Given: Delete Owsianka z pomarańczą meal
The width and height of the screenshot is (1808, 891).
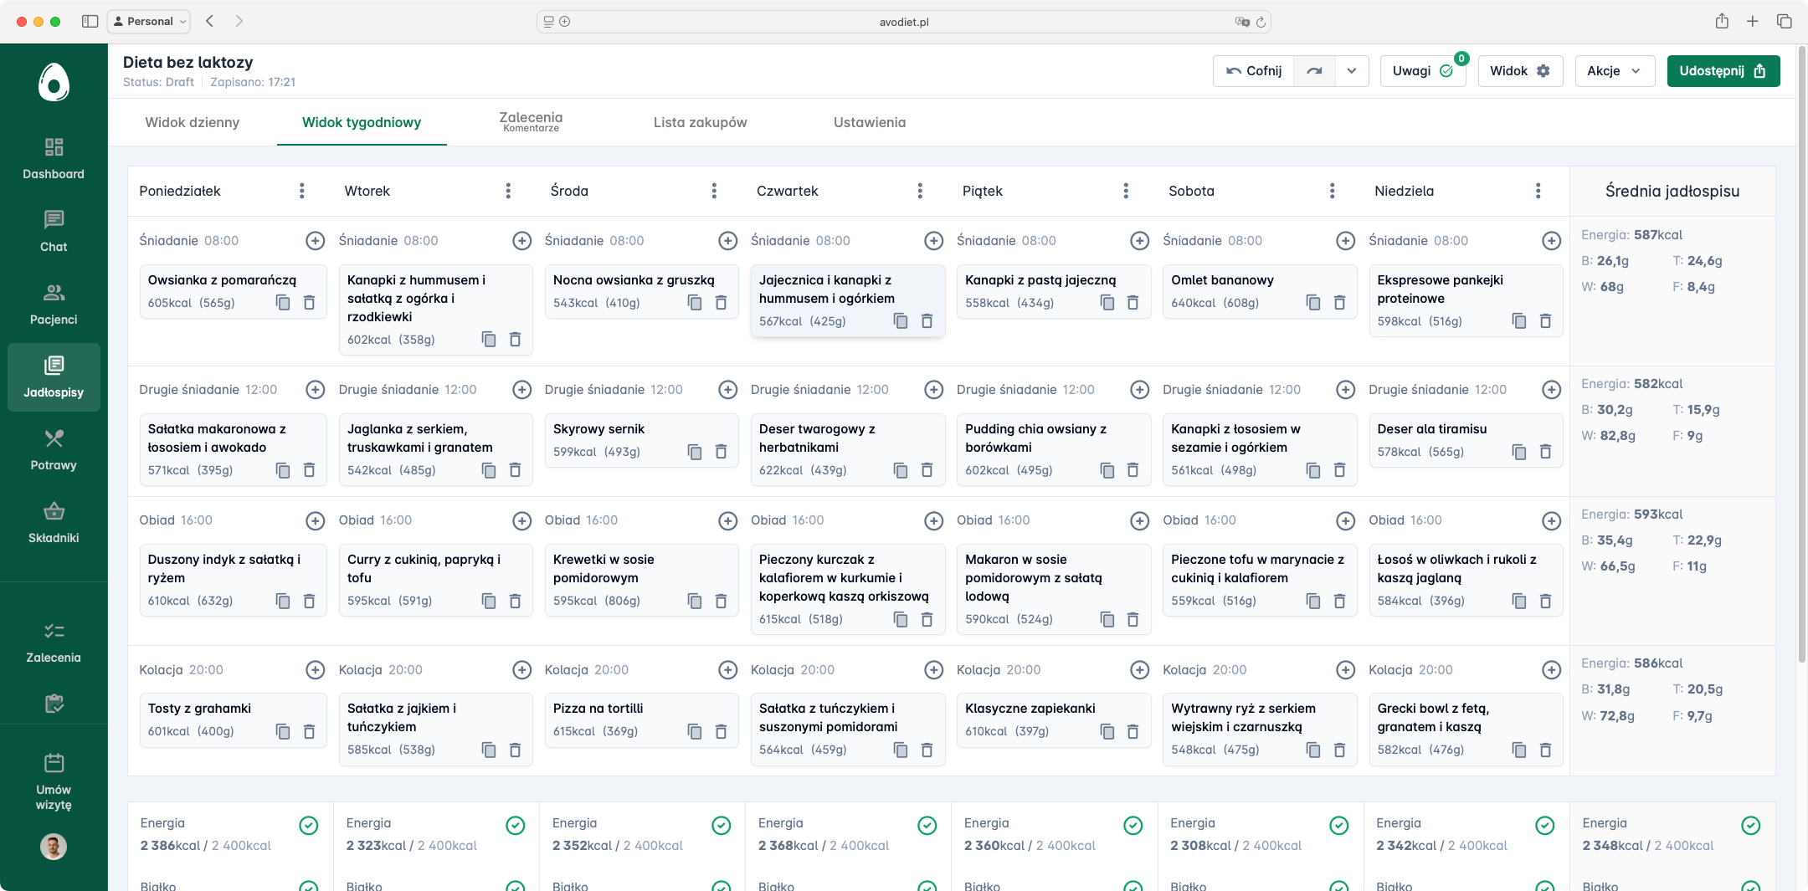Looking at the screenshot, I should (x=309, y=303).
